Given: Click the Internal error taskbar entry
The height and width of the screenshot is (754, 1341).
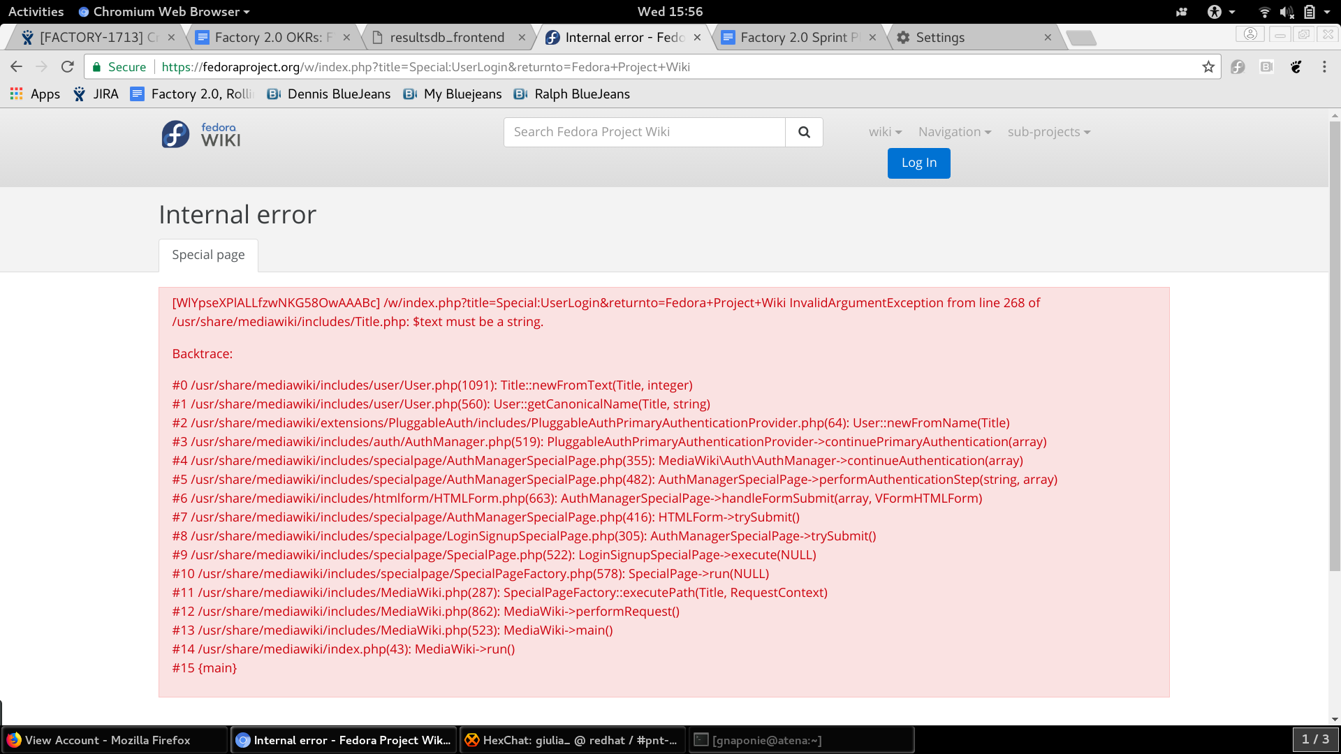Looking at the screenshot, I should click(x=344, y=740).
